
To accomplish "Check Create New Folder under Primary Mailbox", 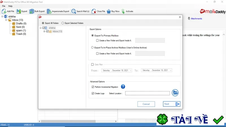I will [x=97, y=40].
